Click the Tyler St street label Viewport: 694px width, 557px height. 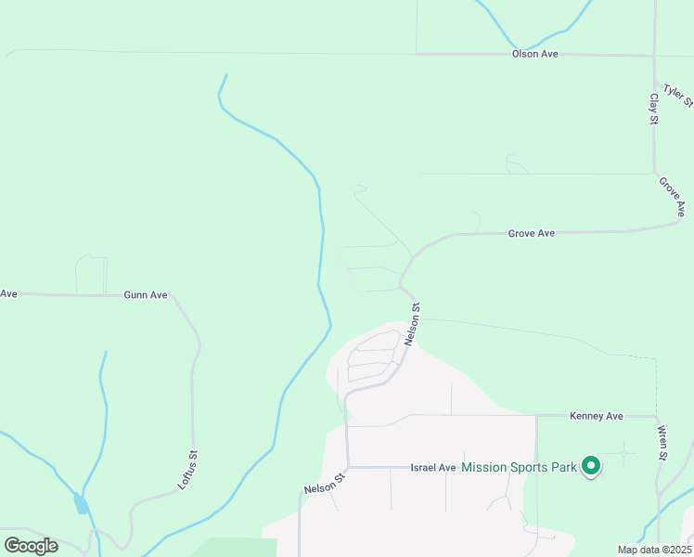click(x=678, y=96)
